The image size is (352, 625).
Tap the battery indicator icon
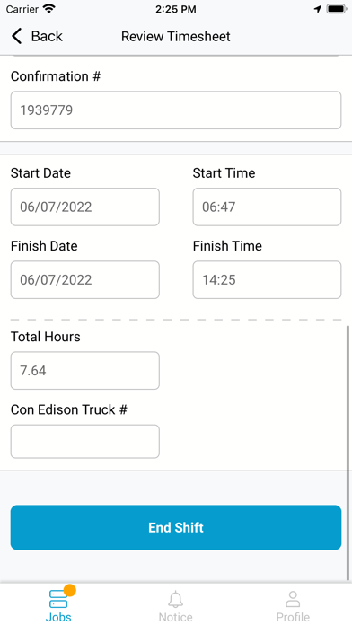coord(336,9)
